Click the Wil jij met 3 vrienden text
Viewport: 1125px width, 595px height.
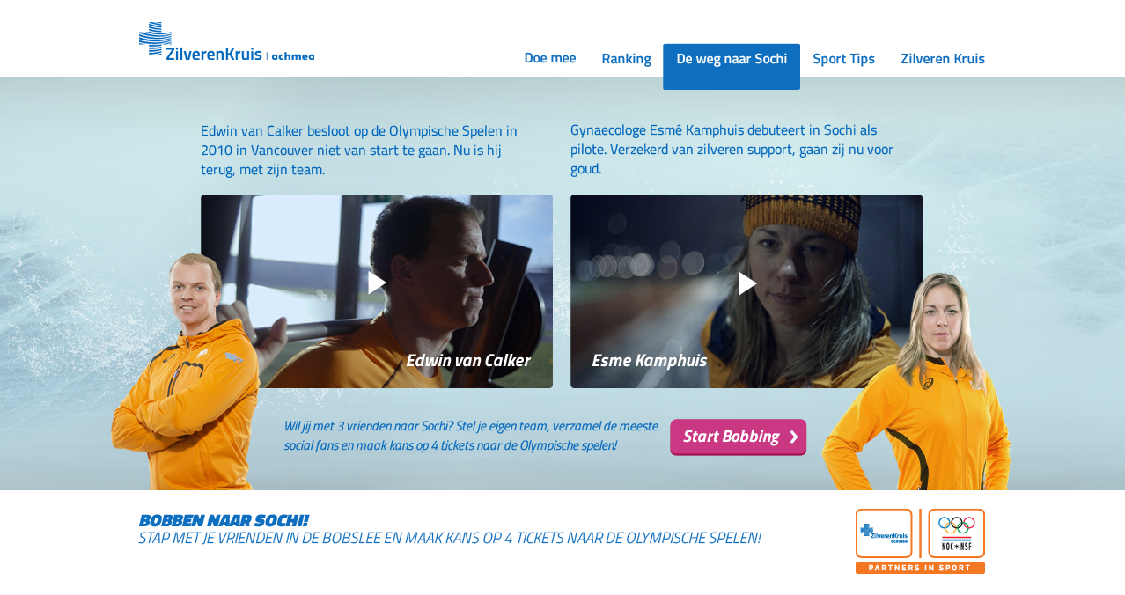coord(471,436)
